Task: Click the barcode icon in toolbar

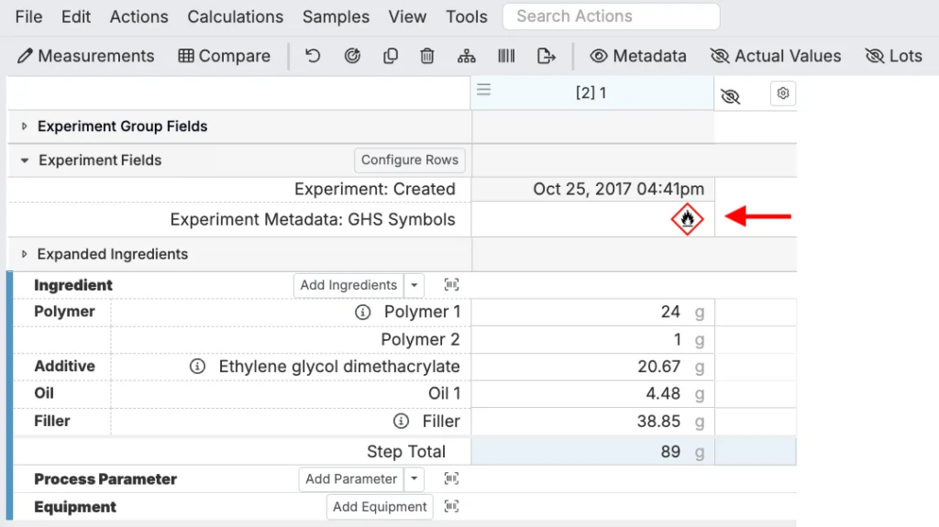Action: pyautogui.click(x=506, y=56)
